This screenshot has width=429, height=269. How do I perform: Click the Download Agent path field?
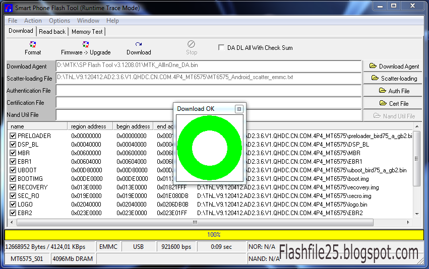[x=209, y=66]
